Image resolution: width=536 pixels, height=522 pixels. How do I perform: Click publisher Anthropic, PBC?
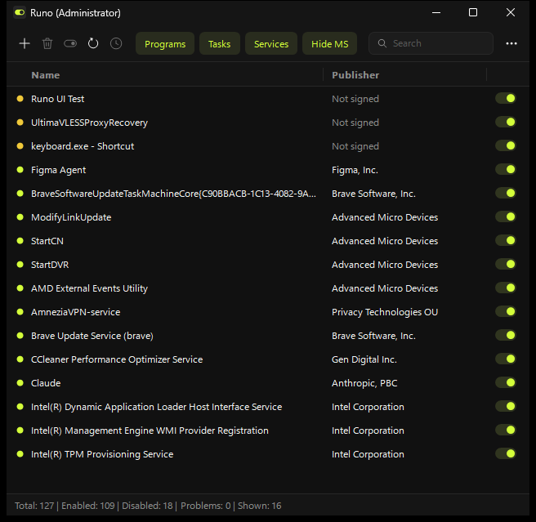click(x=364, y=383)
